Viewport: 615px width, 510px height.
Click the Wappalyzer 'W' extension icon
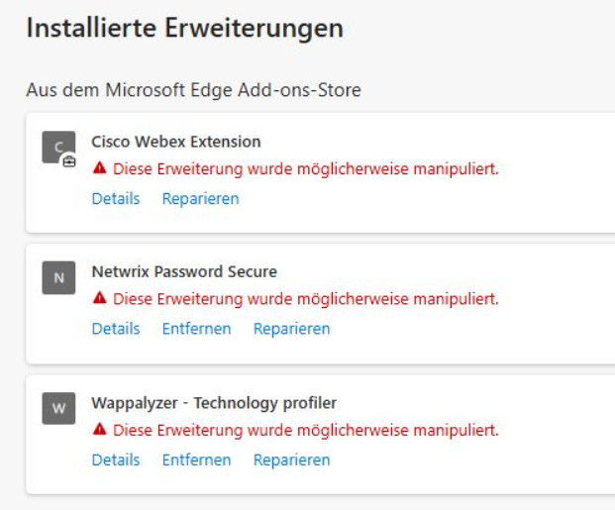[x=58, y=409]
